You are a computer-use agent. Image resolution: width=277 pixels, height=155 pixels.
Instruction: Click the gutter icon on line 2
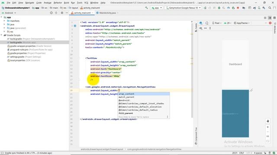click(x=75, y=26)
